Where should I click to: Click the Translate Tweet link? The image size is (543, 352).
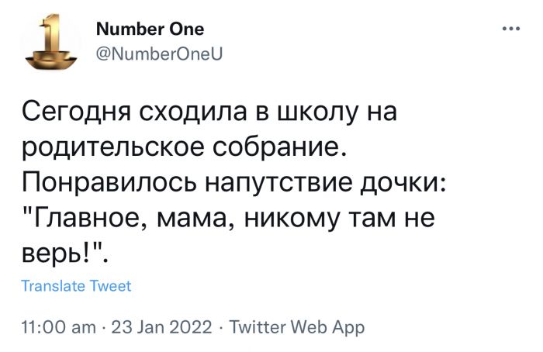(x=76, y=286)
